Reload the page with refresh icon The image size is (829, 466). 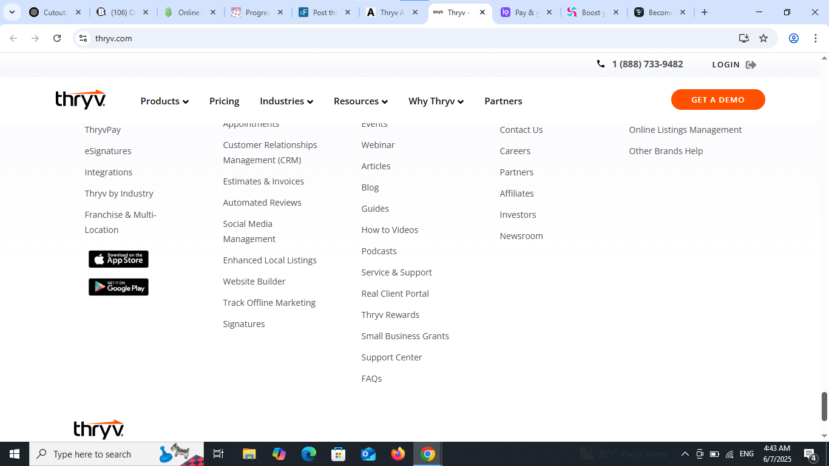(57, 38)
